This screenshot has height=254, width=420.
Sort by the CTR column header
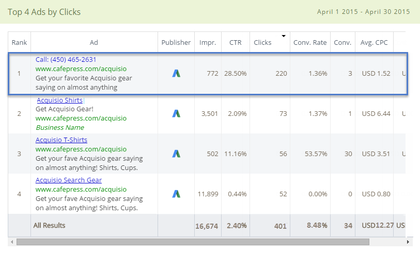236,42
